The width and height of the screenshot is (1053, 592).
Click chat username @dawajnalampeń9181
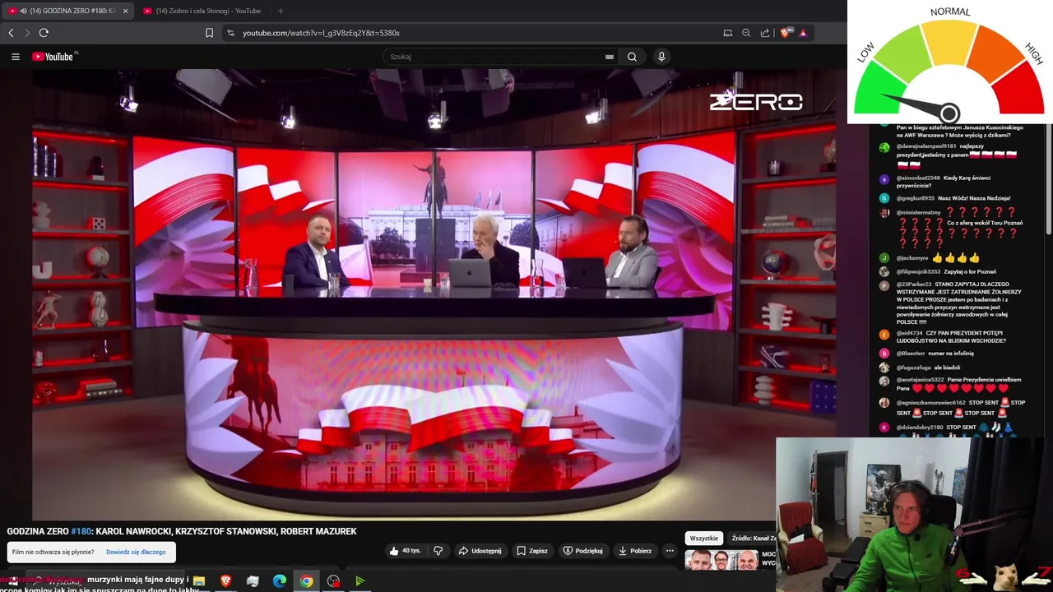tap(926, 146)
